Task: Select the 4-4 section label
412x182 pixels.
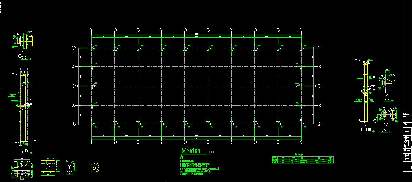Action: point(387,99)
